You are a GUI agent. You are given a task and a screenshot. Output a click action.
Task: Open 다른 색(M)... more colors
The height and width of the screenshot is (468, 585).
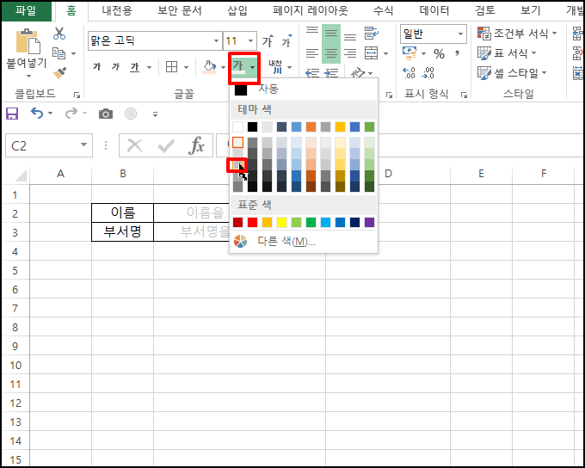303,242
